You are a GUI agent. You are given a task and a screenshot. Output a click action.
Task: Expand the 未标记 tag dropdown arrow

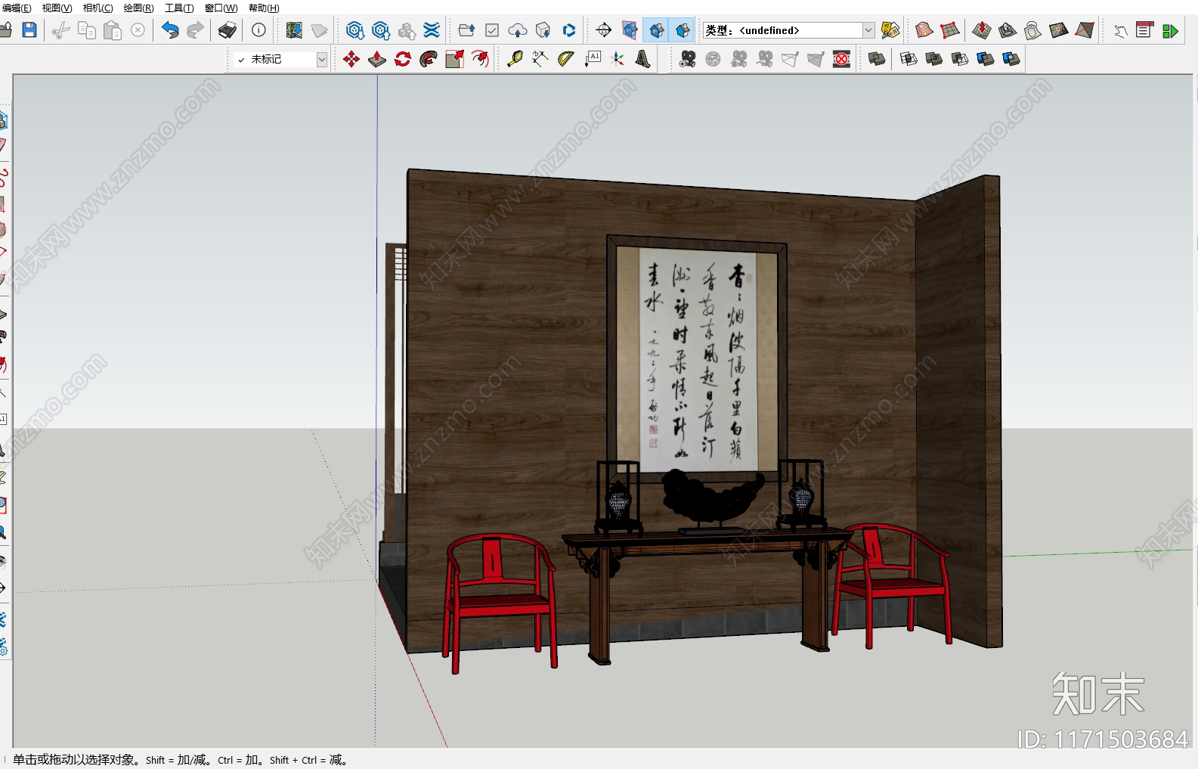click(322, 59)
